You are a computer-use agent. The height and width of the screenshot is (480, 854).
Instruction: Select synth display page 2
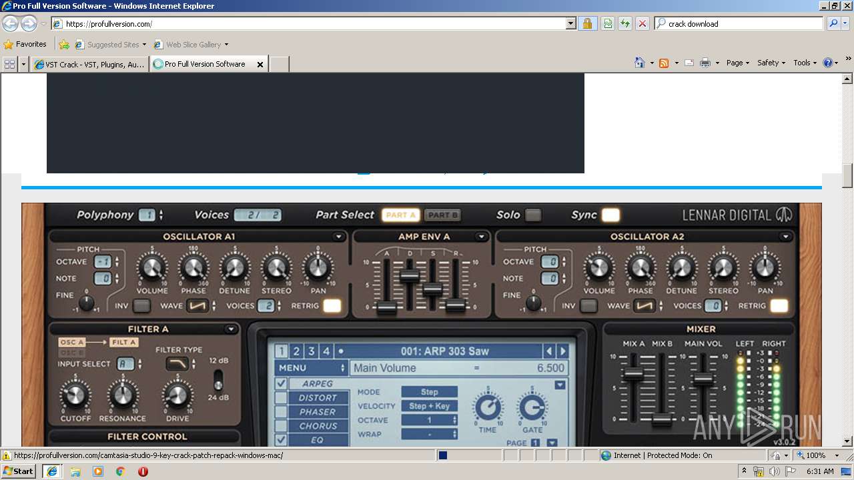pyautogui.click(x=296, y=351)
